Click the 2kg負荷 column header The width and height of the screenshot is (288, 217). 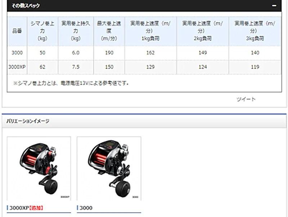[x=203, y=31]
